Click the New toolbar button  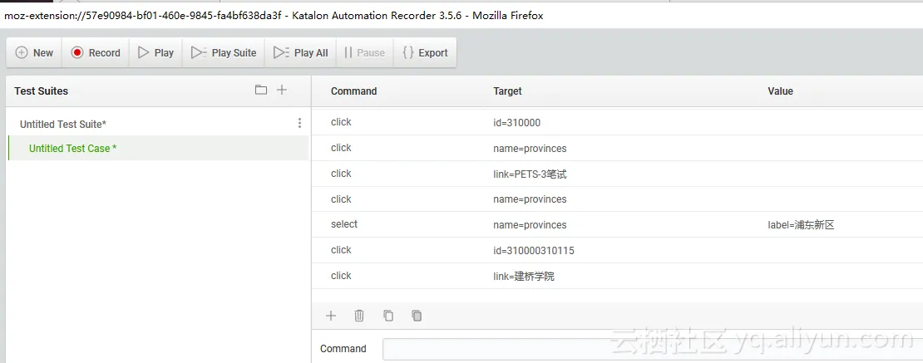coord(34,52)
